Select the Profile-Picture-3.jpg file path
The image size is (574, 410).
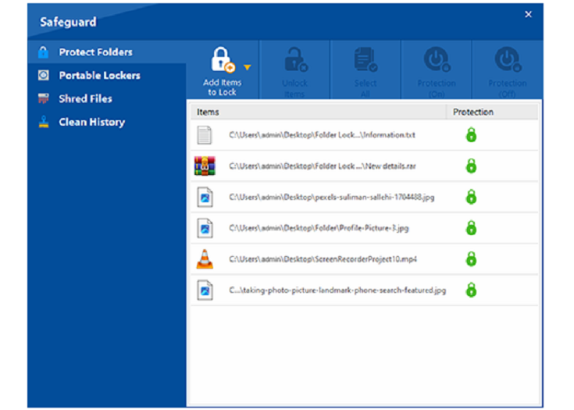pos(319,228)
